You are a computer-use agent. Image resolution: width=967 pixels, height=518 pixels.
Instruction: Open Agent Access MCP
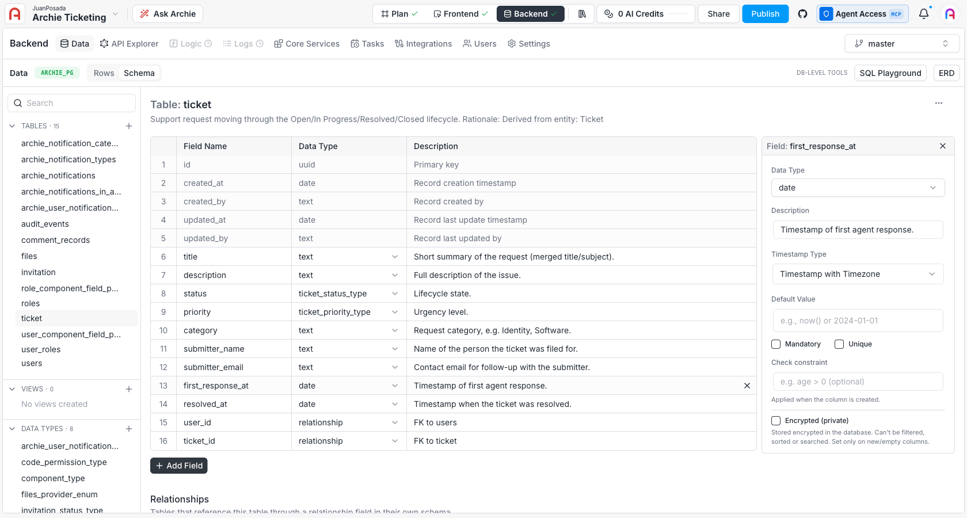(862, 14)
